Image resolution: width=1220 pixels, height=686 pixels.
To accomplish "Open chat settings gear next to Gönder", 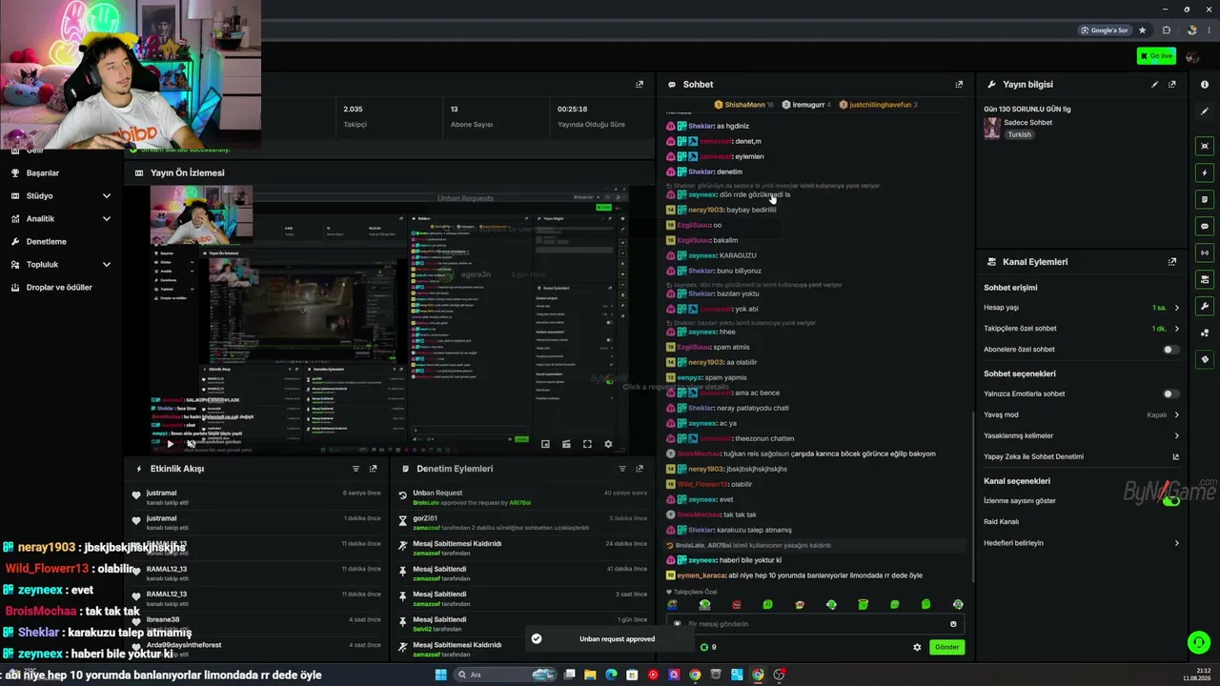I will pyautogui.click(x=917, y=647).
